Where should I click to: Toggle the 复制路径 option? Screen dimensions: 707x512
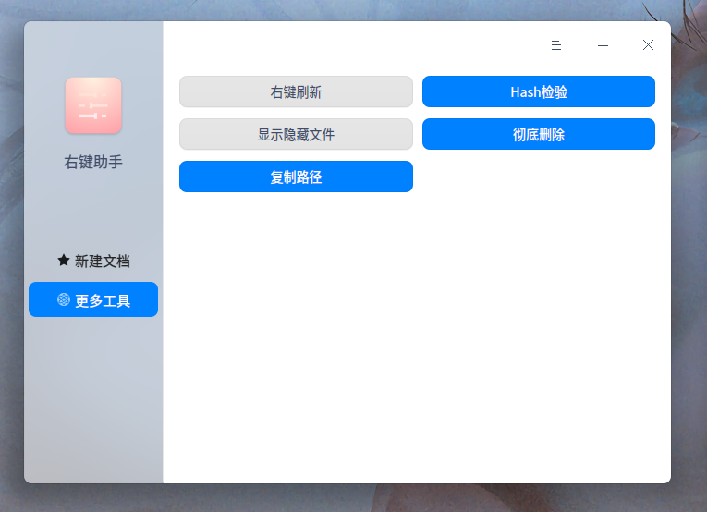(297, 177)
